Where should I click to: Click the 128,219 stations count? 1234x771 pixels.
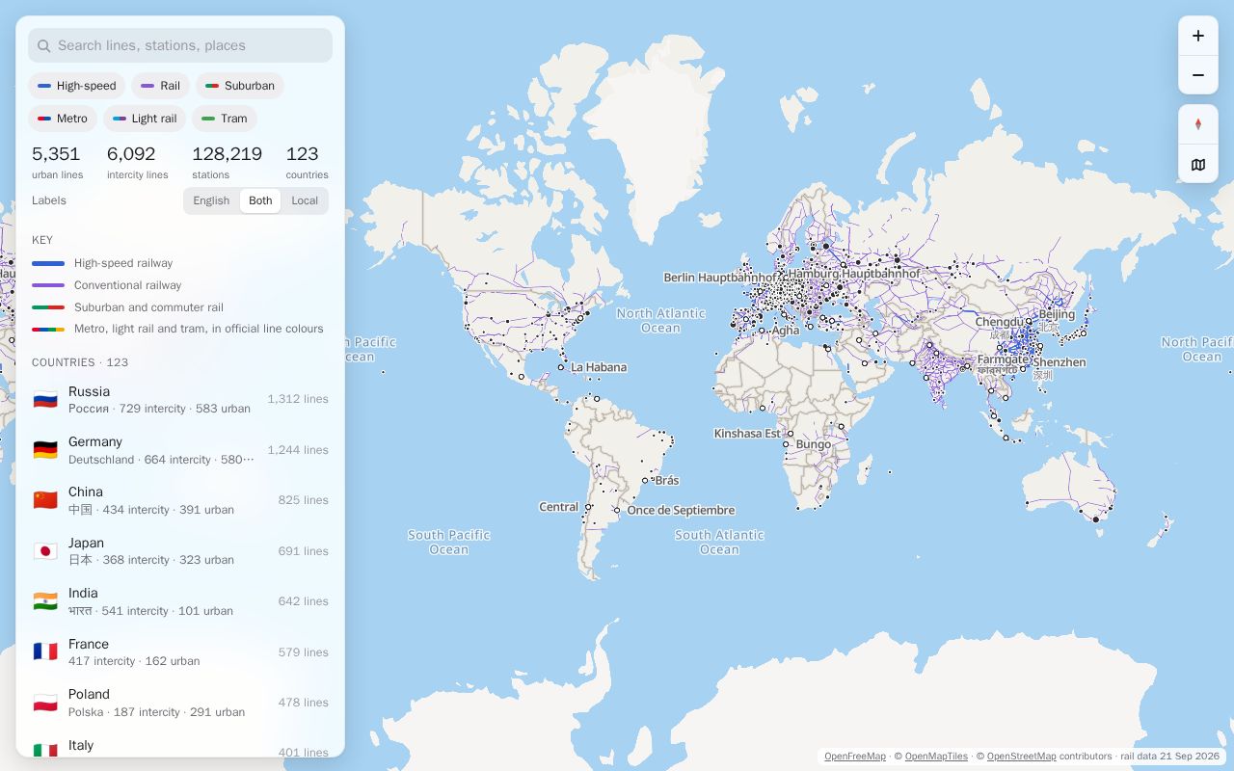(x=227, y=154)
